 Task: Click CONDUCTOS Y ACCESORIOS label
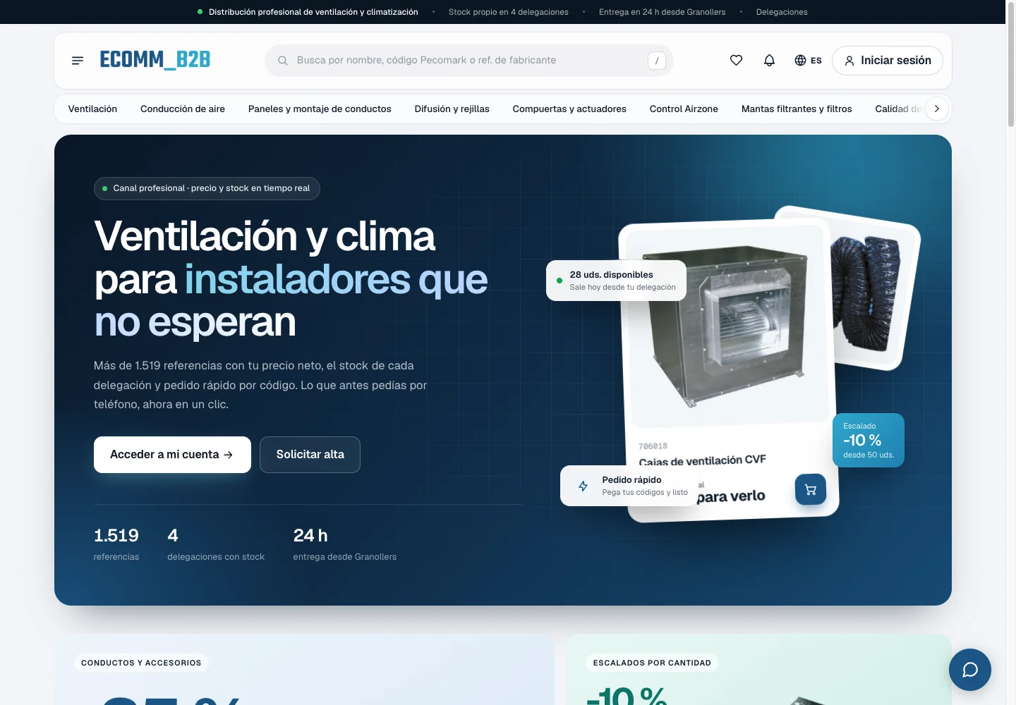[x=141, y=663]
